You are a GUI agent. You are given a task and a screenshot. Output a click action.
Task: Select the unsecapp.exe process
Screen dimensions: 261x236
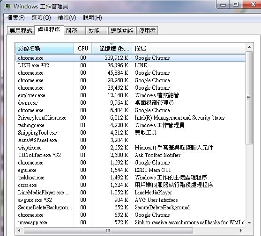[130, 222]
